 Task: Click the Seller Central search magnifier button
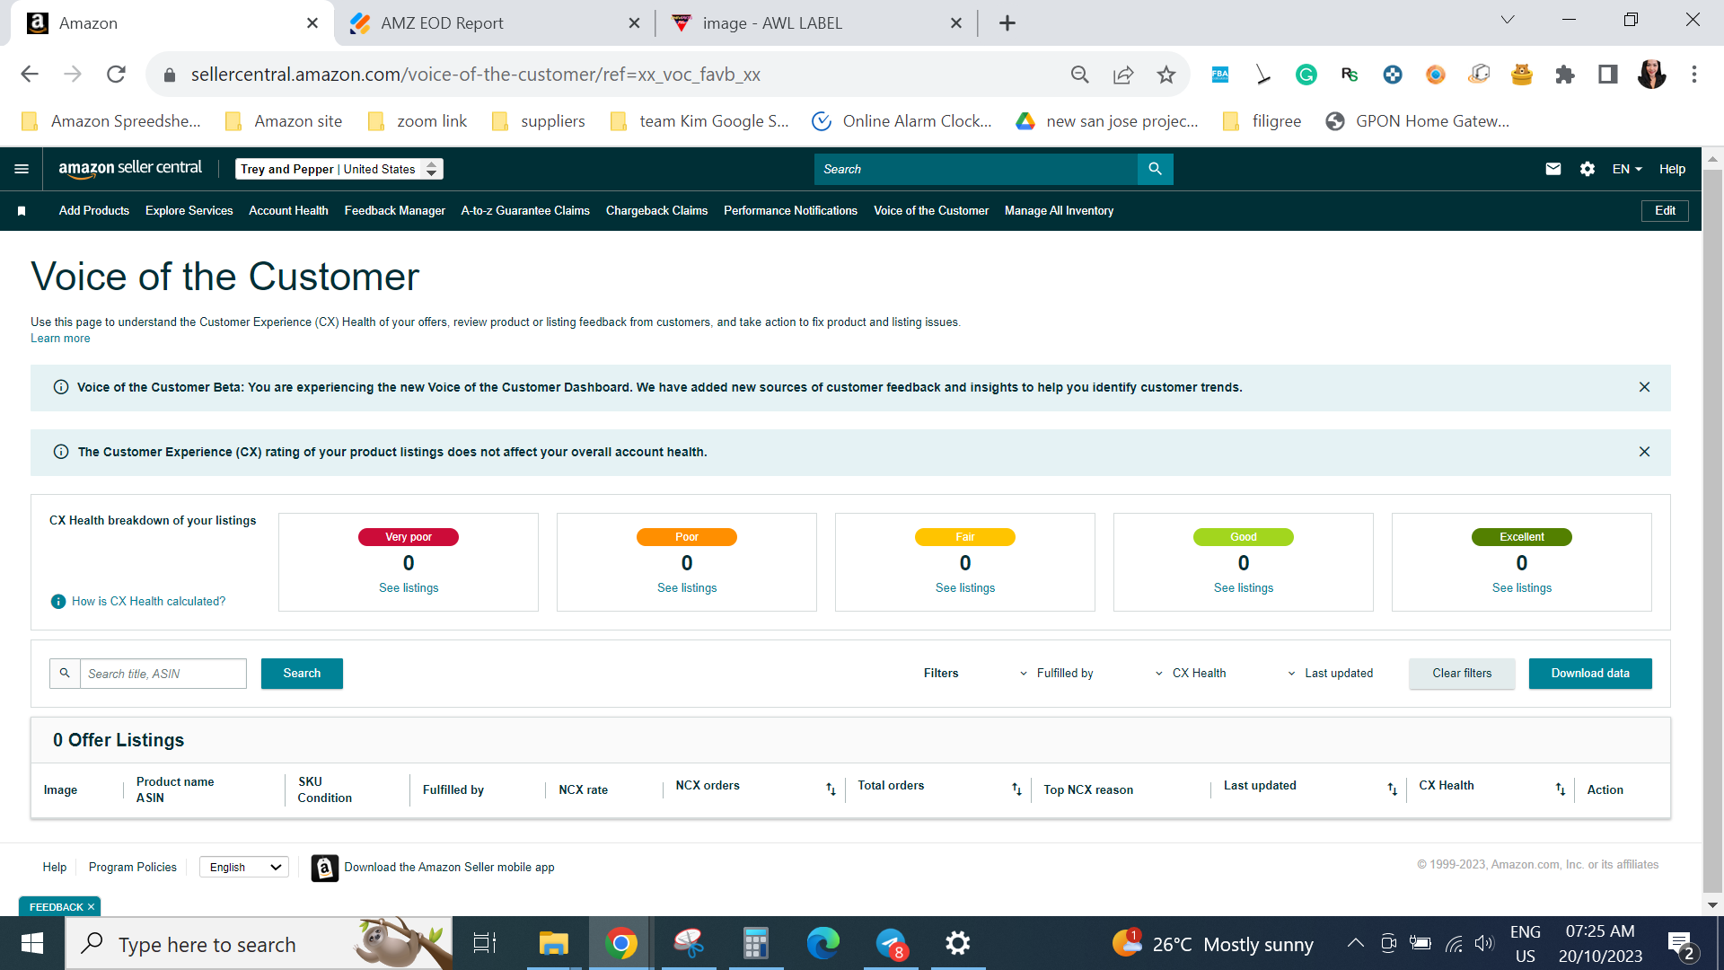point(1155,169)
